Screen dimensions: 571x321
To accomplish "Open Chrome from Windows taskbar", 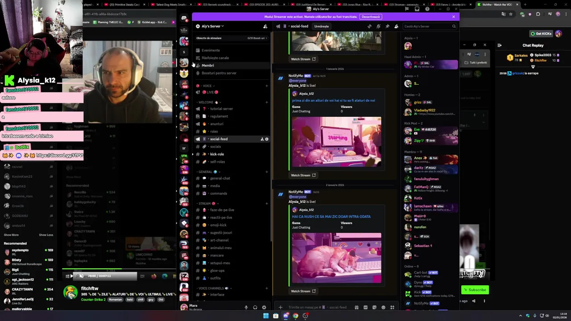I will click(x=295, y=316).
